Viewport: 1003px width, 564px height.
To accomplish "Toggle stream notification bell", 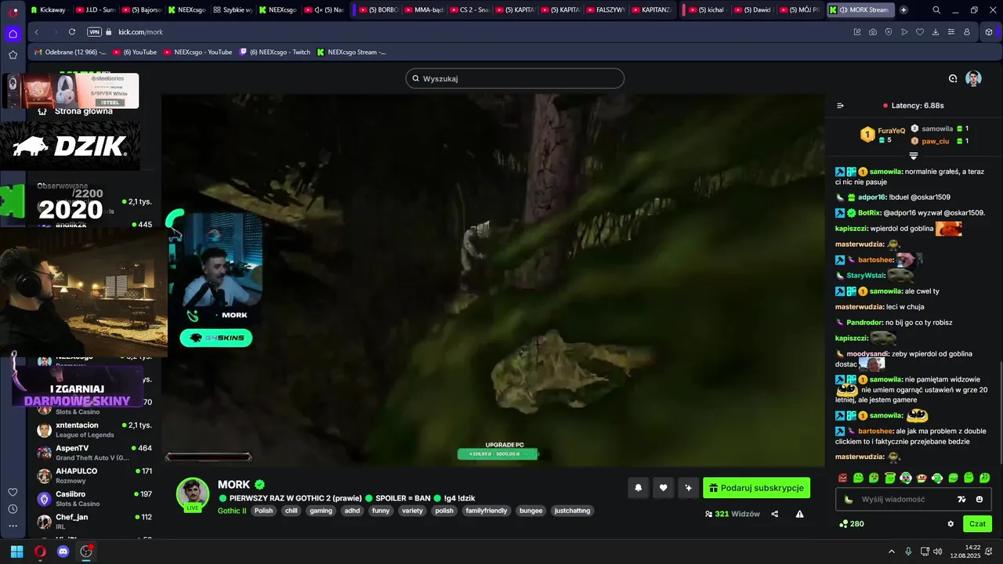I will point(638,488).
